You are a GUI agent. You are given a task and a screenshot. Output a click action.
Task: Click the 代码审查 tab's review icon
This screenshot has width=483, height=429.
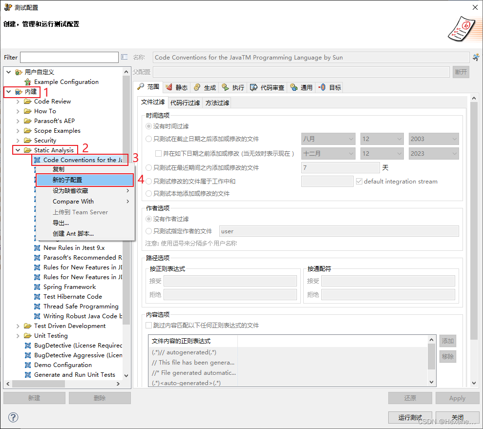[253, 87]
